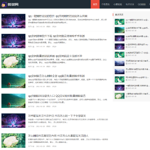This screenshot has width=150, height=150.
Task: Open sidebar link 'qq一键删除说说的软件 qq空…'
Action: (x=137, y=20)
